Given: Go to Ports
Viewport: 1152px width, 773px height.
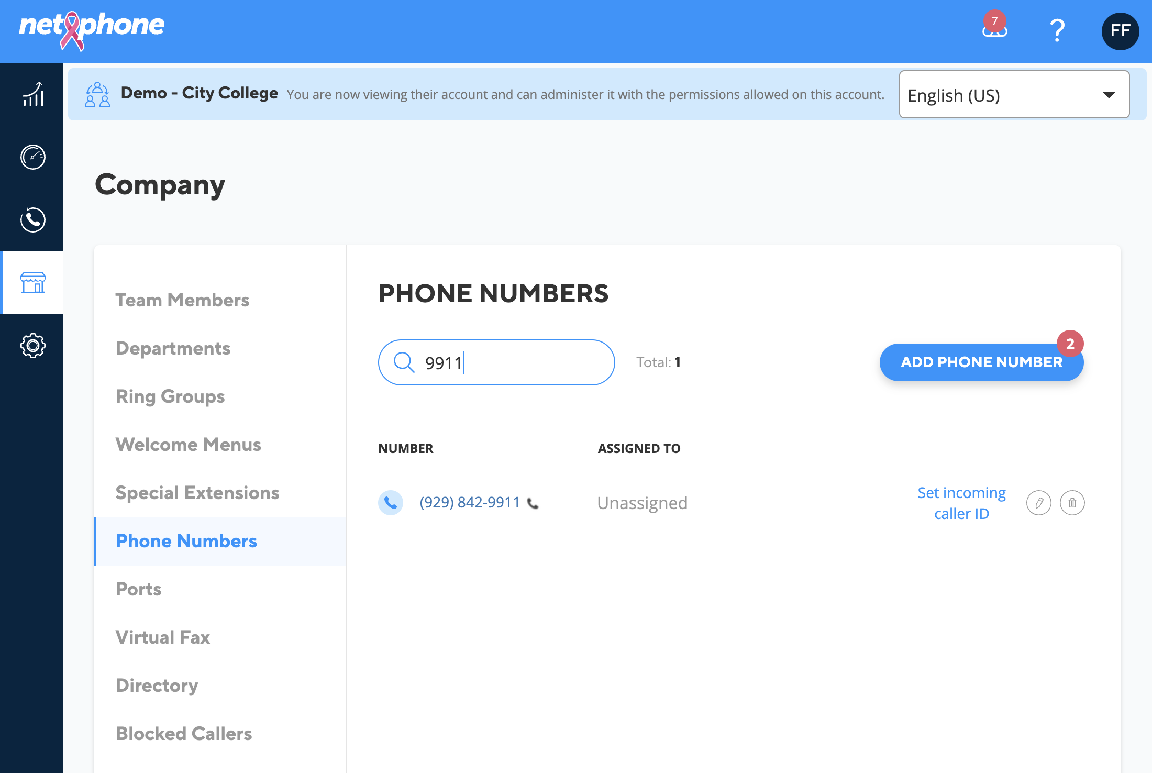Looking at the screenshot, I should (138, 589).
